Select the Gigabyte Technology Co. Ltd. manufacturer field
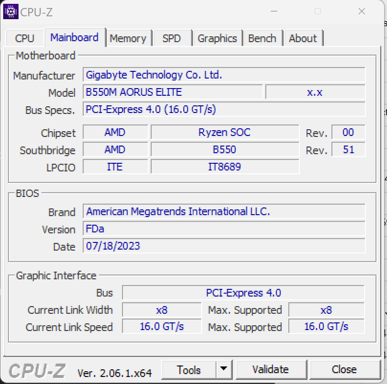This screenshot has width=387, height=384. (x=224, y=75)
